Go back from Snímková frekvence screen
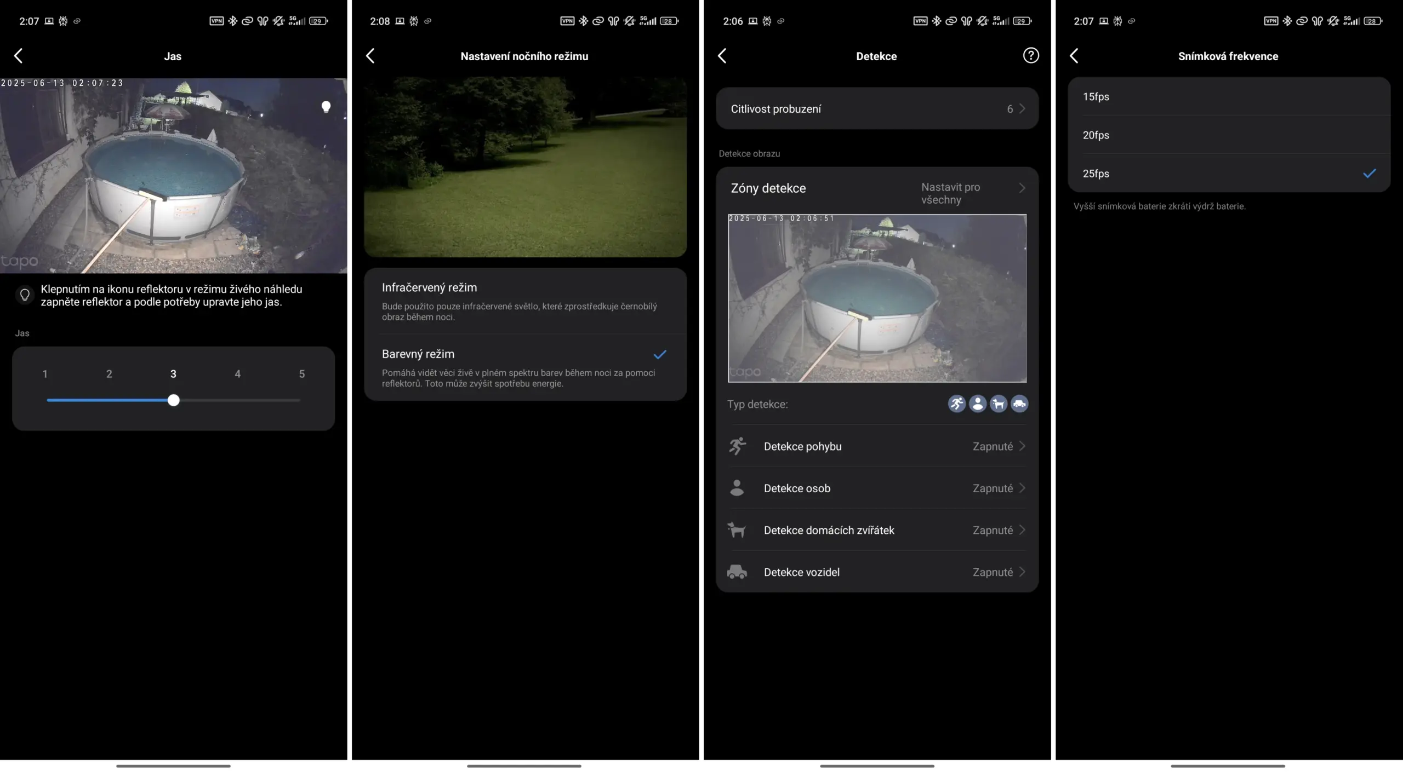Screen dimensions: 1403x772 pyautogui.click(x=1074, y=55)
